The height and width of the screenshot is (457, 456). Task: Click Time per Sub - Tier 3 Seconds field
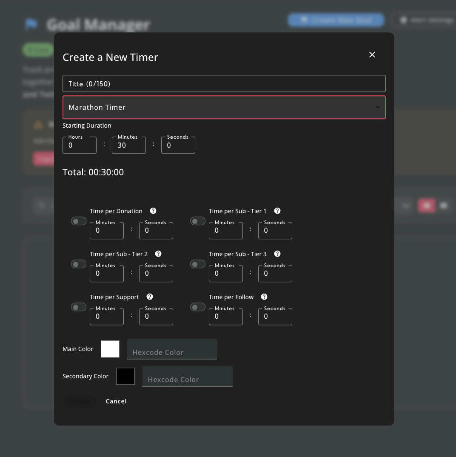pyautogui.click(x=275, y=273)
